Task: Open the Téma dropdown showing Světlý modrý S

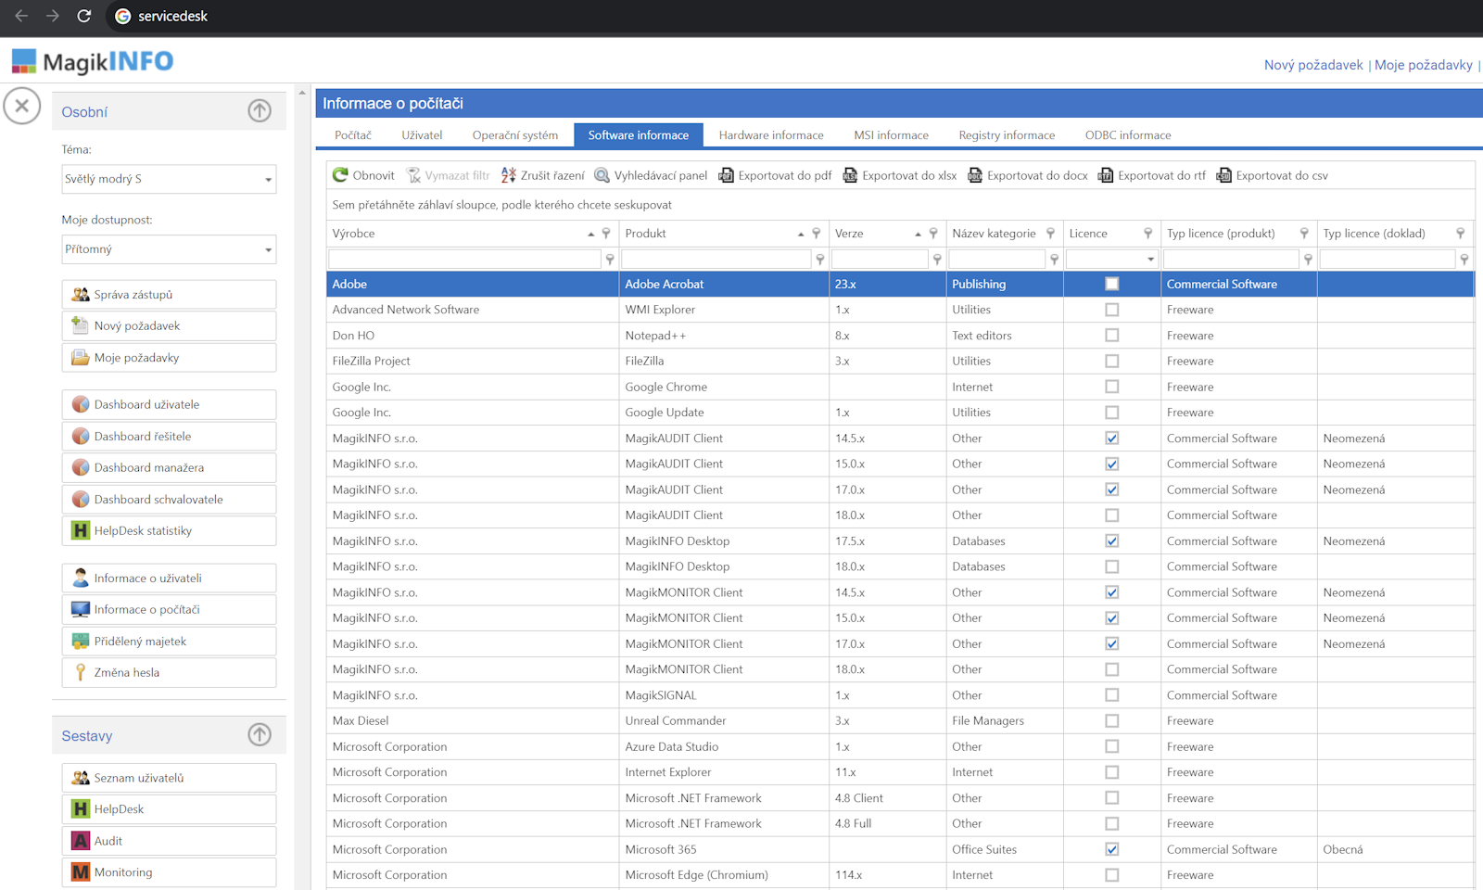Action: click(x=169, y=179)
